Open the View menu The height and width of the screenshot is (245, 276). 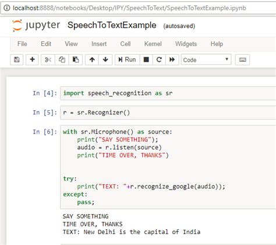(71, 44)
